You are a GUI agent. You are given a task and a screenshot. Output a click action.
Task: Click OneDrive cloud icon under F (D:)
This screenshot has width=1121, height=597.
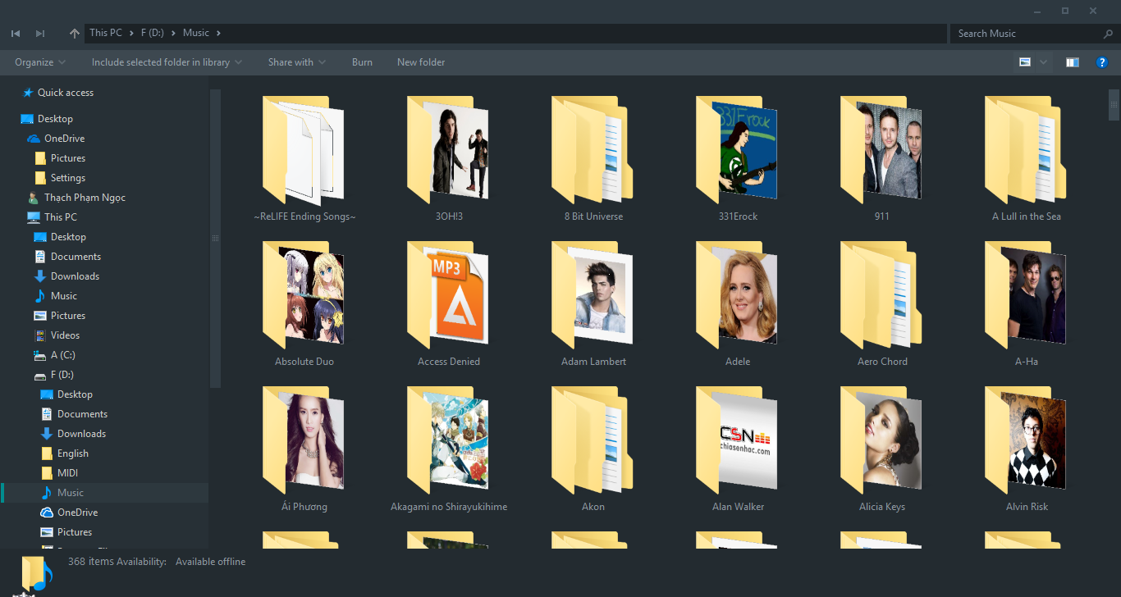pos(47,513)
